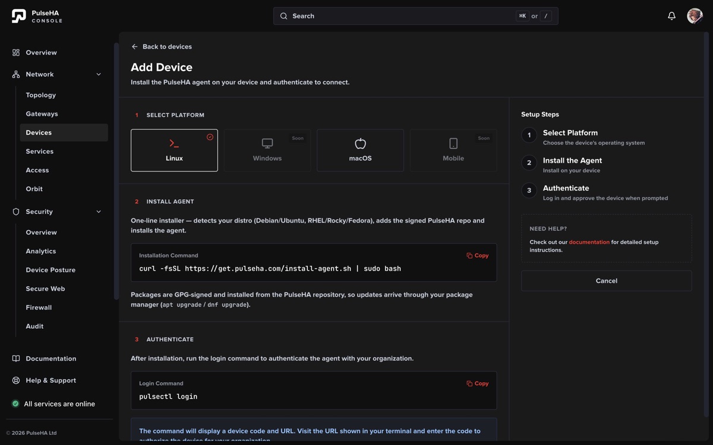Viewport: 713px width, 445px height.
Task: Click the sidebar scrollbar
Action: [116, 171]
